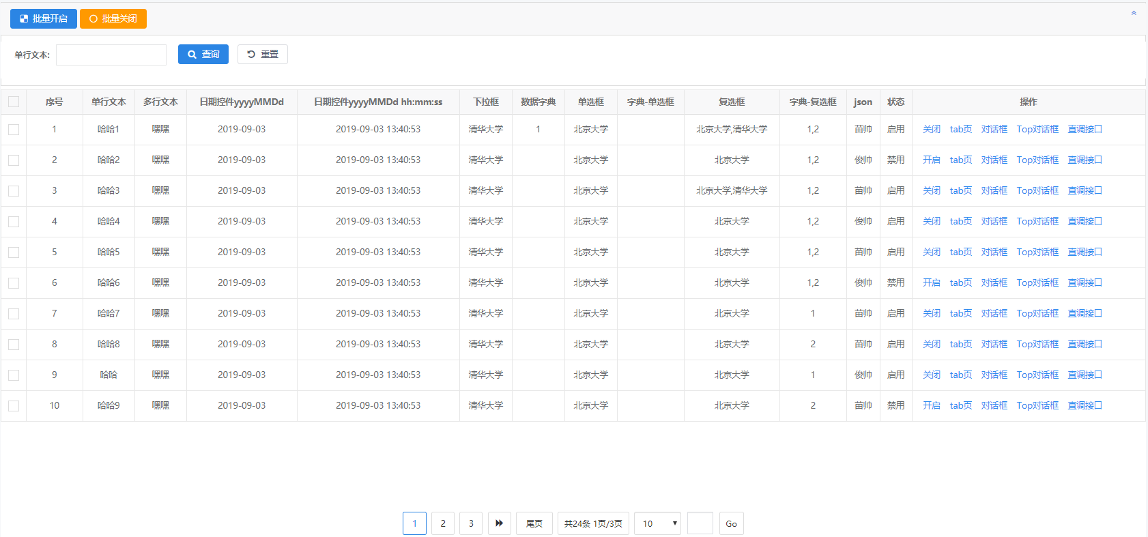Click the 批量关闭 batch disable button
The height and width of the screenshot is (537, 1148).
click(x=113, y=18)
